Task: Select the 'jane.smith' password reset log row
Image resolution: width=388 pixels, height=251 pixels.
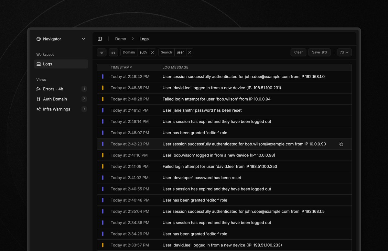Action: [x=224, y=110]
